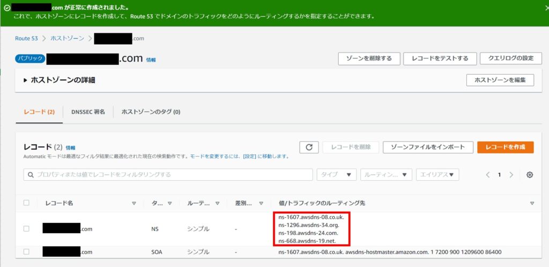The height and width of the screenshot is (267, 549).
Task: Select all records header checkbox
Action: [26, 203]
